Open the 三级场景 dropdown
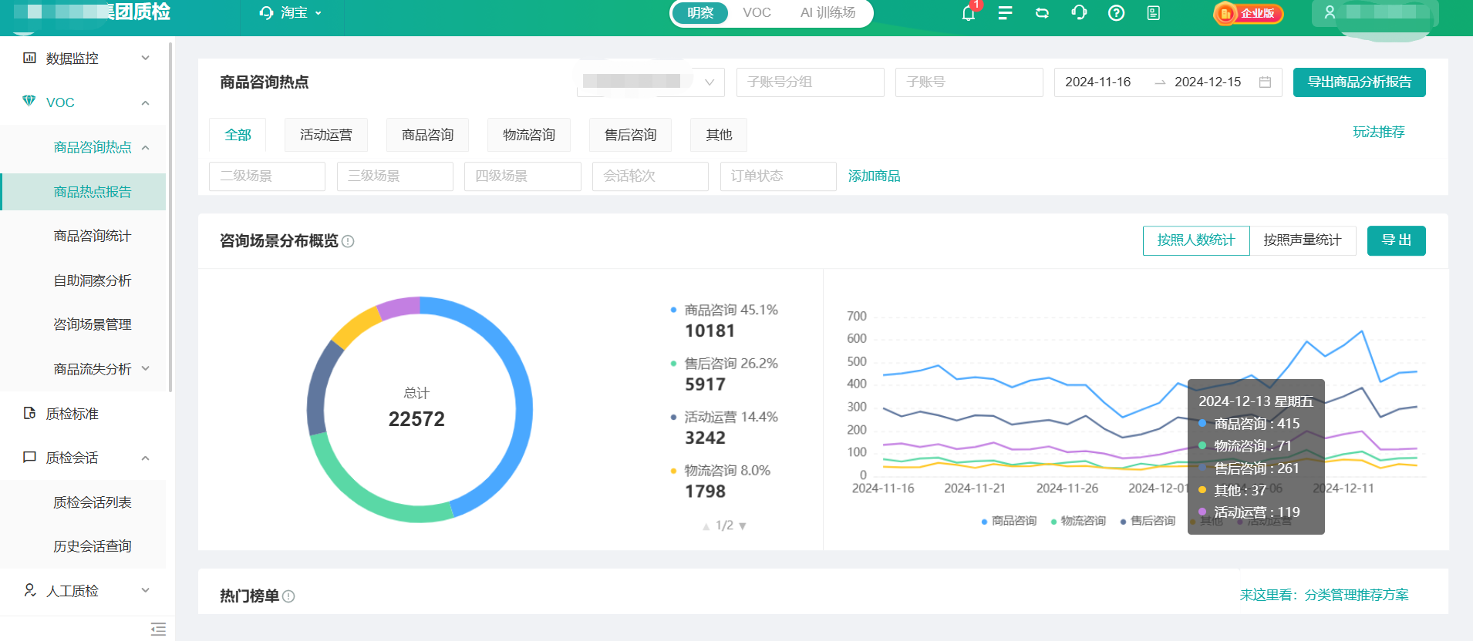1473x641 pixels. coord(395,176)
